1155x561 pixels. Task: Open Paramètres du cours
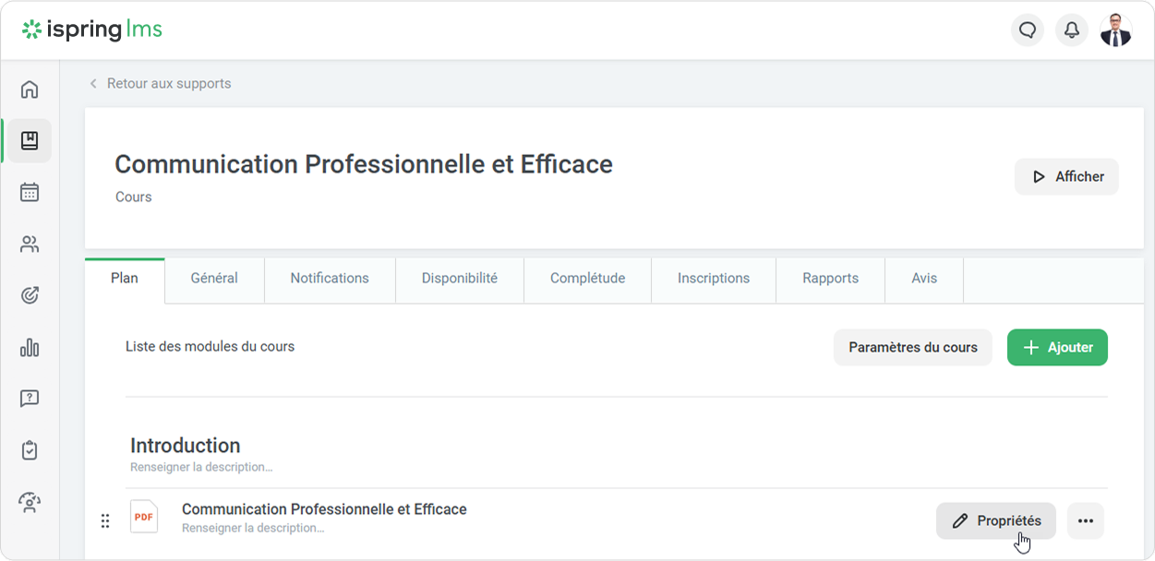pos(912,348)
